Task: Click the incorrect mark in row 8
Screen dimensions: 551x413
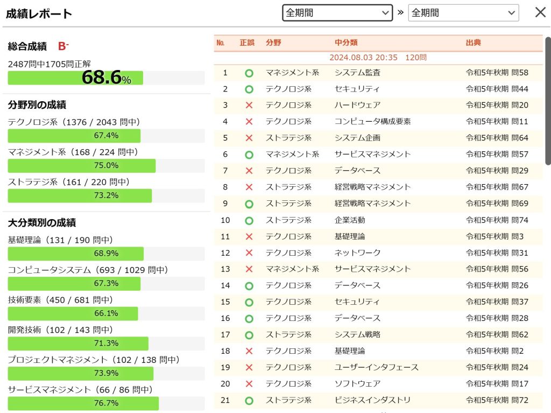Action: (249, 187)
